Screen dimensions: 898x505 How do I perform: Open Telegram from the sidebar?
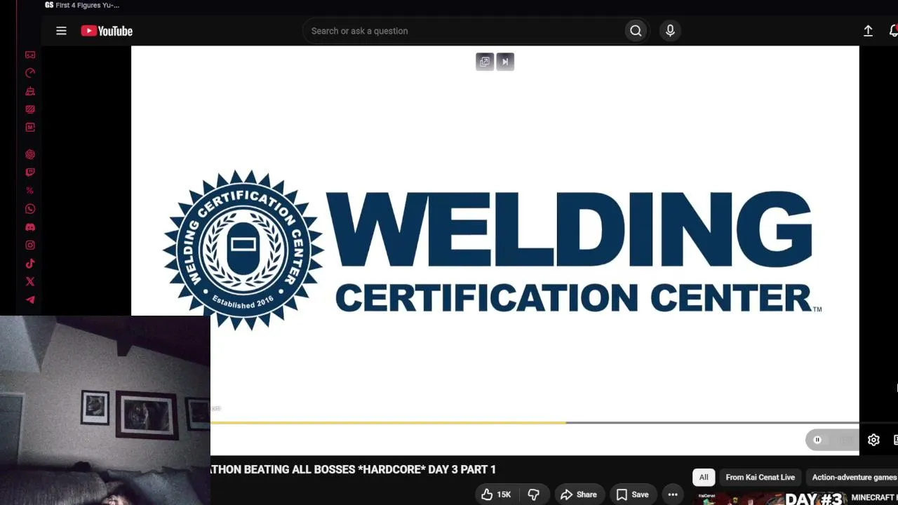(30, 300)
